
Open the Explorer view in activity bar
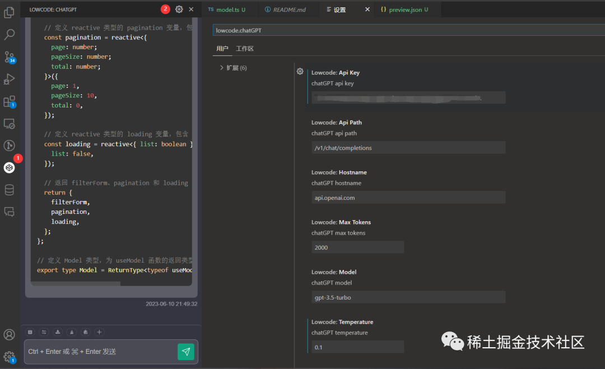coord(10,12)
